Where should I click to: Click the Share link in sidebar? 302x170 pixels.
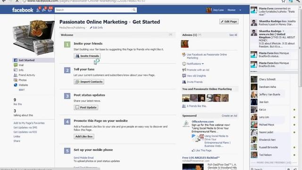pos(17,141)
